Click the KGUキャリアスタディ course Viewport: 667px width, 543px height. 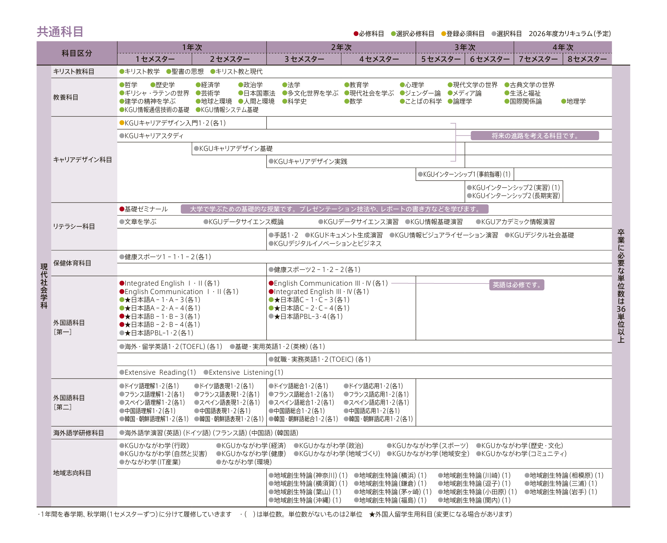click(152, 136)
